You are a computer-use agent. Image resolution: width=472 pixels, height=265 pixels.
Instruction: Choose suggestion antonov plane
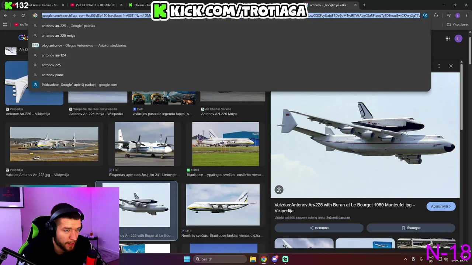(229, 75)
